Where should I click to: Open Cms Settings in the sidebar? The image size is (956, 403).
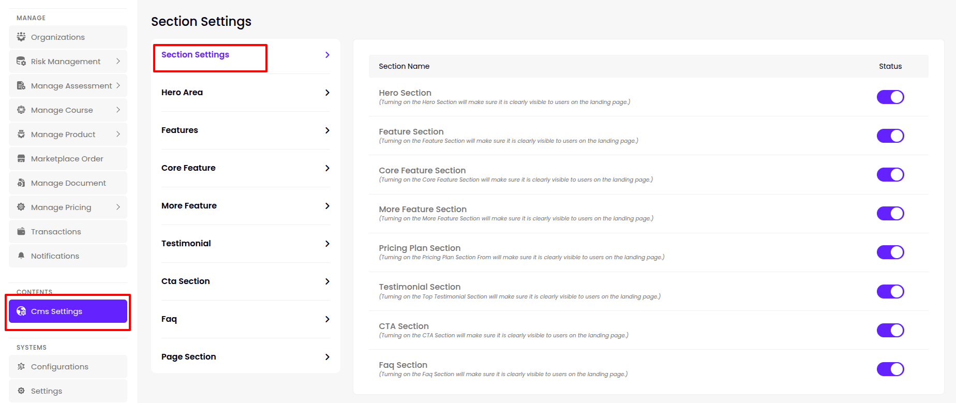pos(68,311)
